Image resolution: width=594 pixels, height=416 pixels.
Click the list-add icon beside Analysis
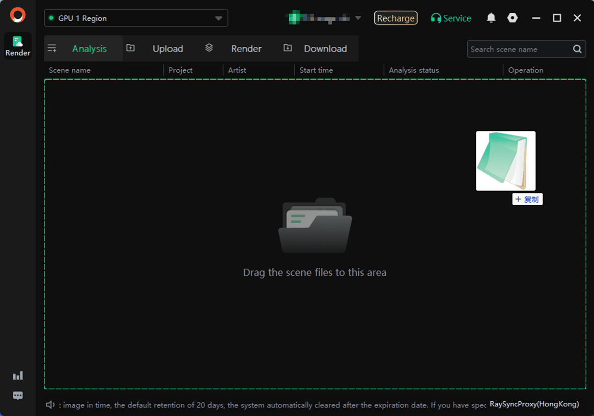[x=52, y=48]
